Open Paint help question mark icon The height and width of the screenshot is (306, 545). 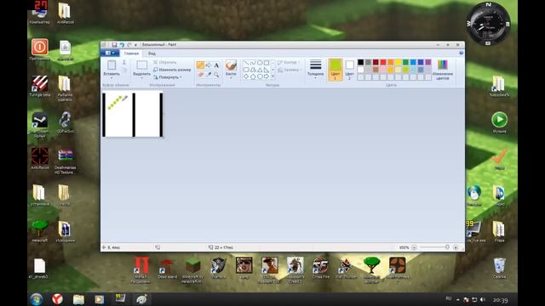coord(461,53)
